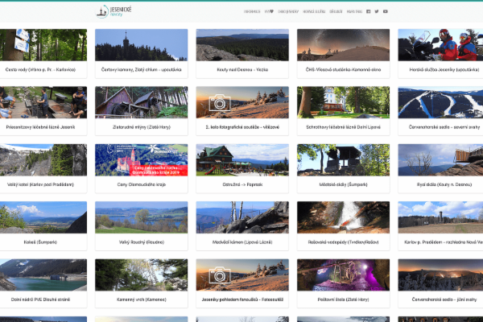Open Schrothovy léčebné lázně Dolní Lipová

343,111
